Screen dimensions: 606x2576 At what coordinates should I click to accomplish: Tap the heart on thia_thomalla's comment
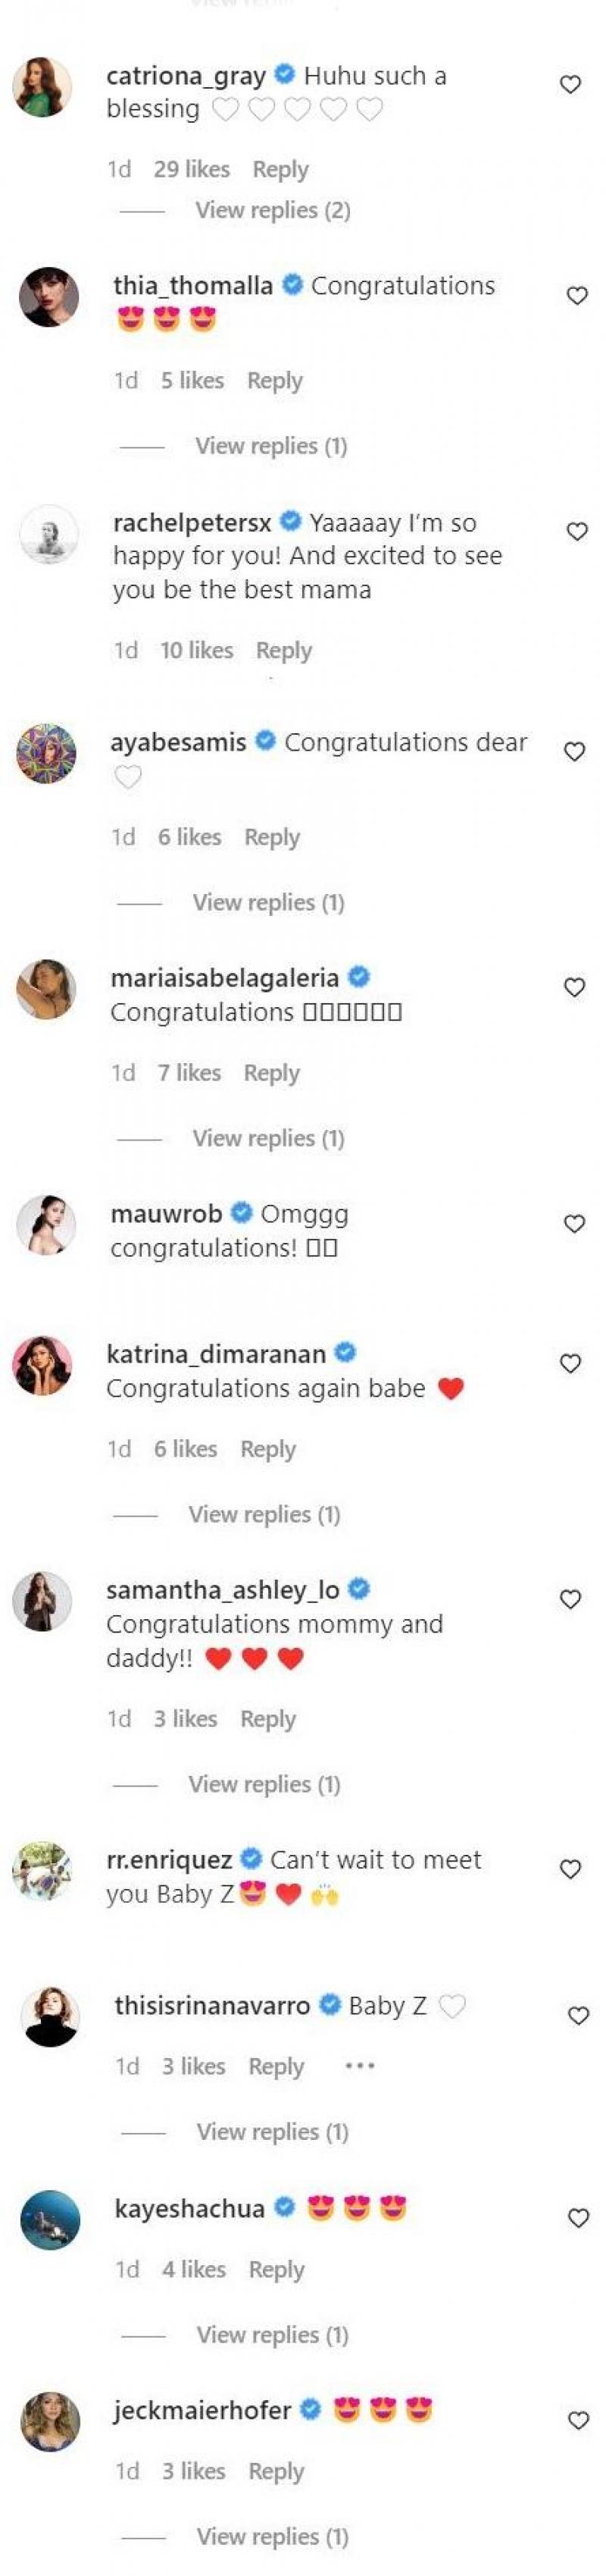tap(577, 295)
